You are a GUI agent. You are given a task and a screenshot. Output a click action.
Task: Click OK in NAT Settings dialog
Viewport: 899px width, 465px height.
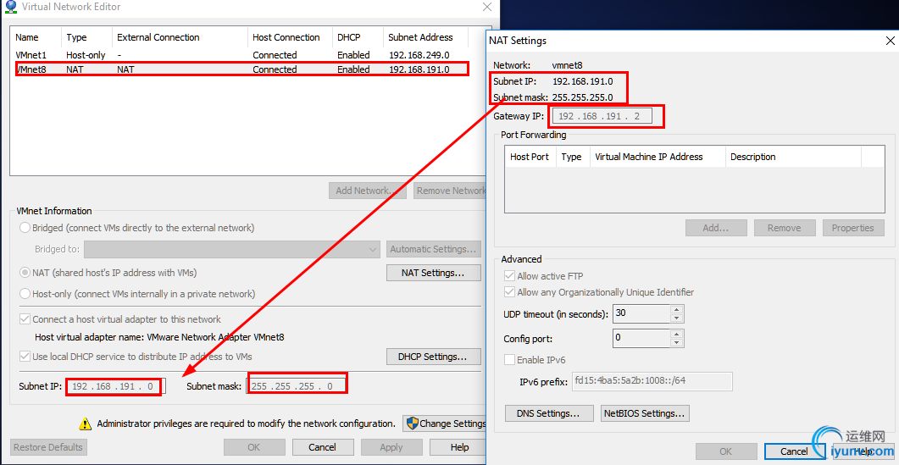(x=726, y=451)
